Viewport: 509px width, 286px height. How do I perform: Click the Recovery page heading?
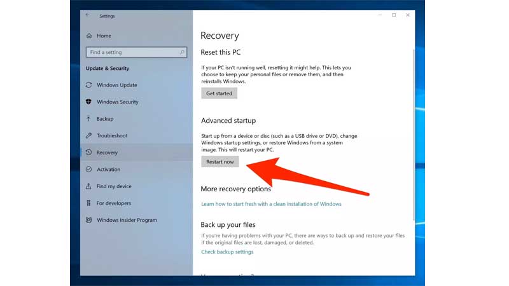click(x=220, y=36)
